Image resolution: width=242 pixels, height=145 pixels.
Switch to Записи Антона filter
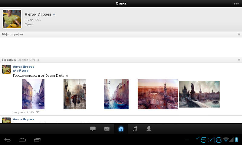click(28, 60)
